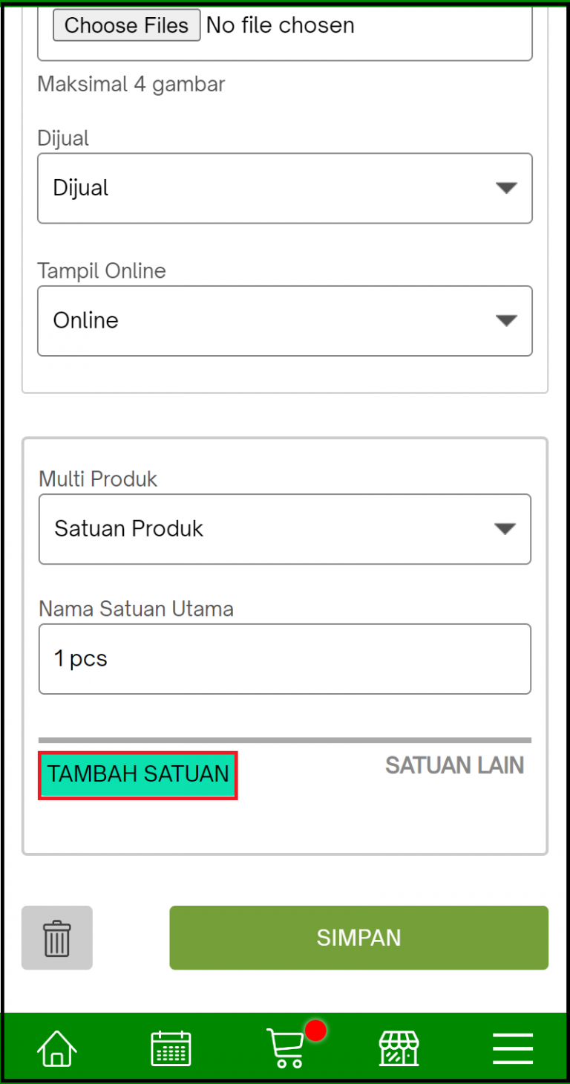Open the Satuan Produk dropdown
This screenshot has width=570, height=1084.
tap(285, 529)
